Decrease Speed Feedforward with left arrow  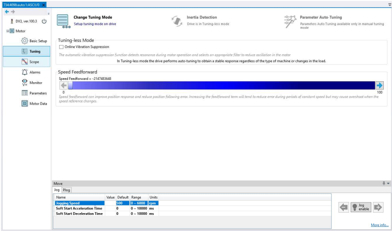click(63, 85)
